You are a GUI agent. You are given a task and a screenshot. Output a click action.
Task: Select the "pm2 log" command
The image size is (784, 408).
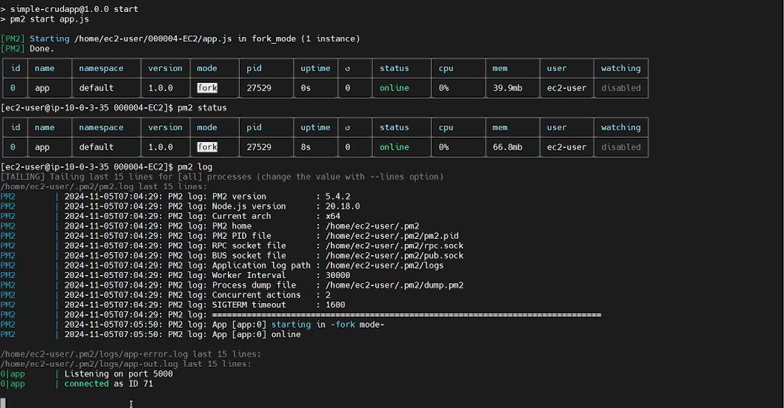point(195,167)
